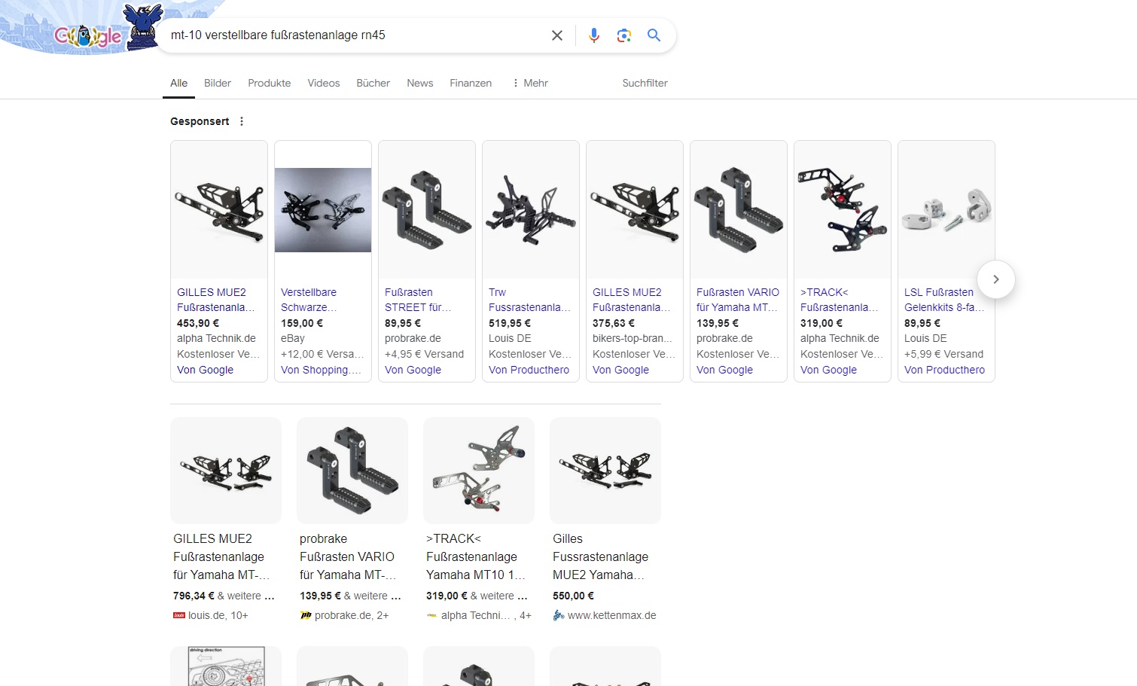Viewport: 1137px width, 686px height.
Task: Click eBay Verstellbare Schwarze product thumbnail
Action: 323,210
